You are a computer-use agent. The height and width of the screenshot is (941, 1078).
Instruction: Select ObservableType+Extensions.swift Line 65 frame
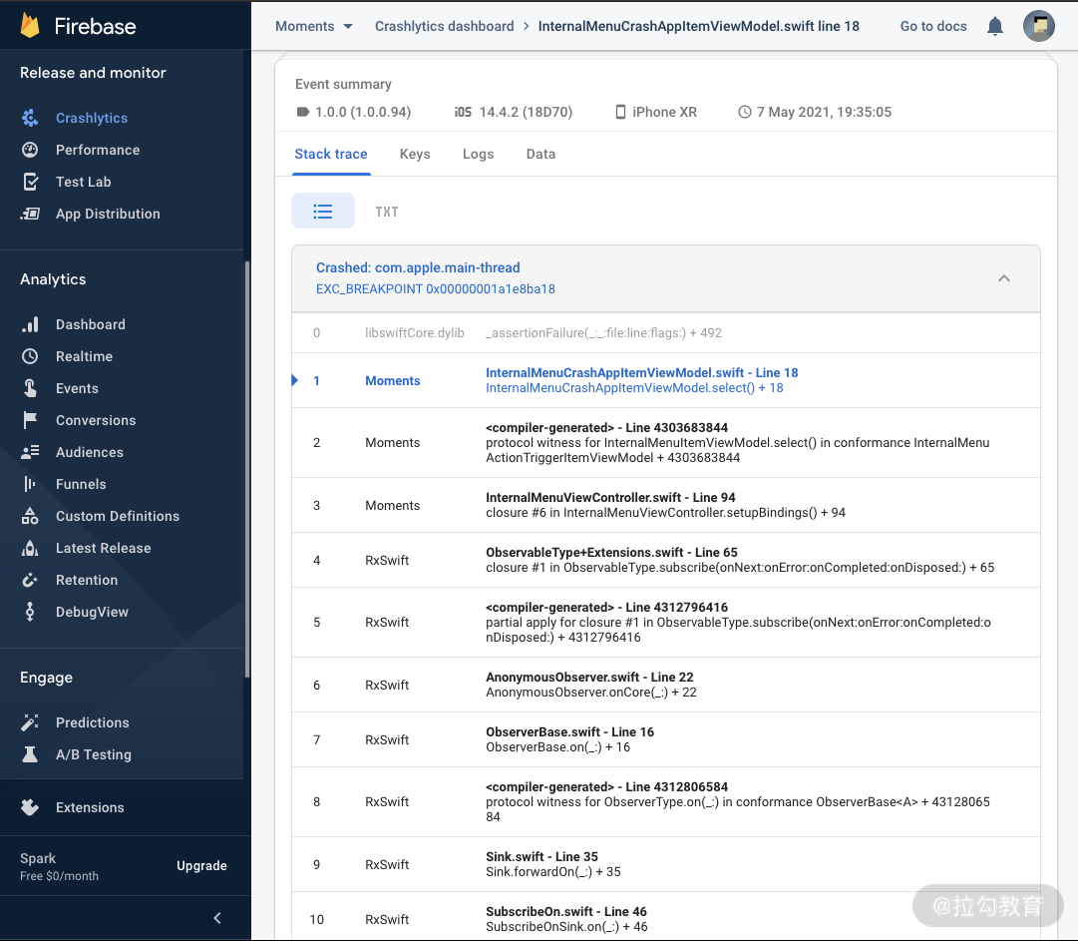click(x=665, y=560)
